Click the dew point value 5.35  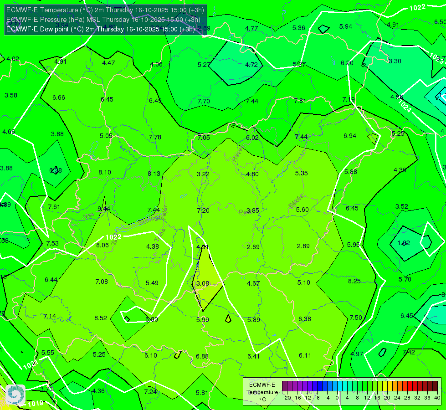(x=302, y=173)
